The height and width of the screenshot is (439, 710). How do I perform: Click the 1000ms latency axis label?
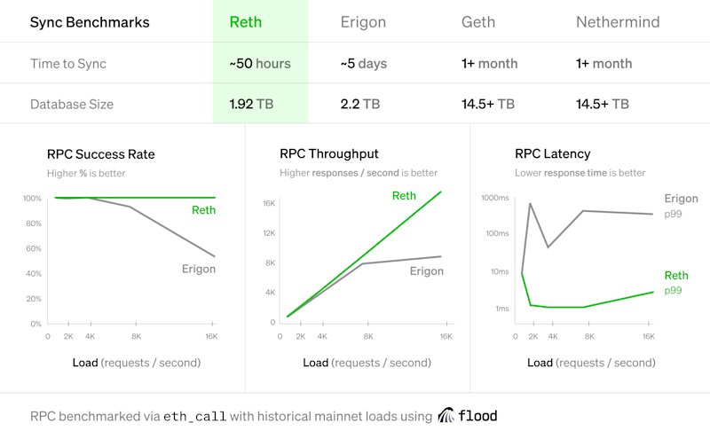(x=495, y=198)
